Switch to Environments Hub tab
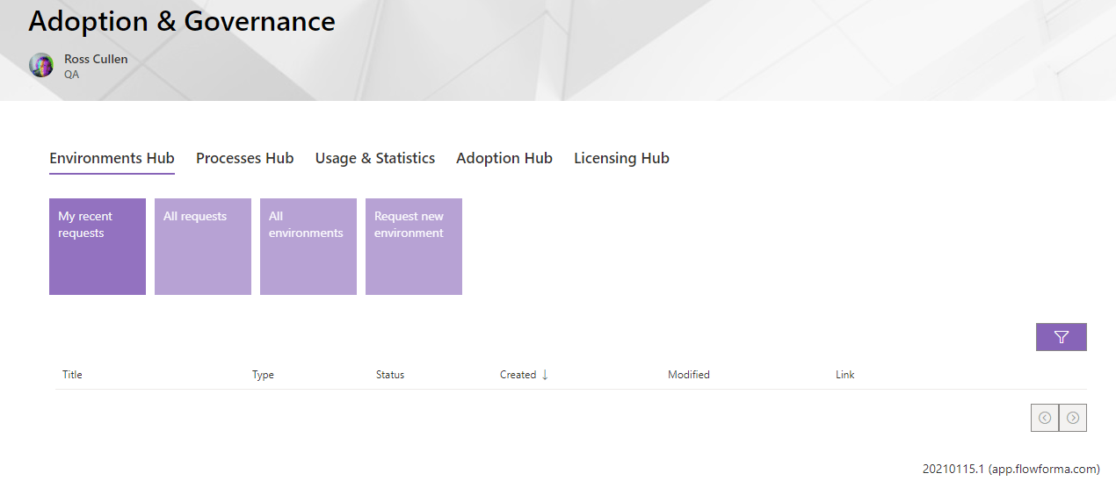This screenshot has width=1116, height=488. [x=112, y=158]
